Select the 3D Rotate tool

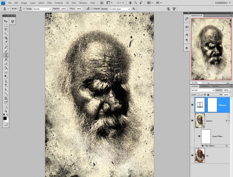pos(6,99)
